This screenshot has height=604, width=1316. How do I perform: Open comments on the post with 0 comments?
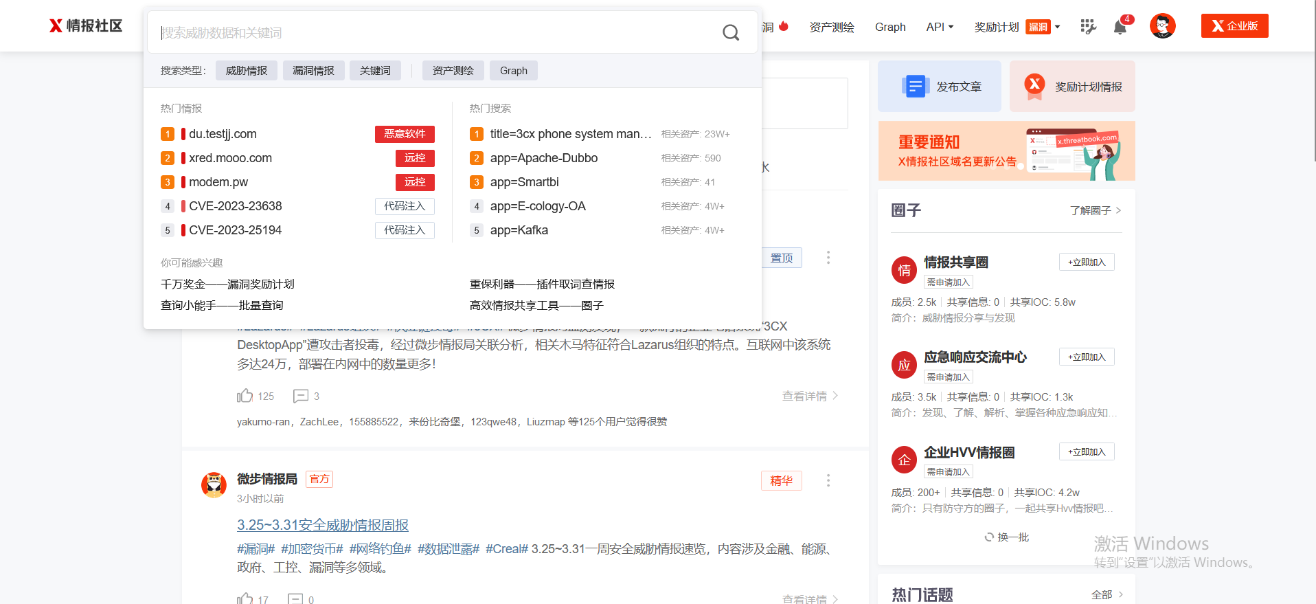point(295,599)
